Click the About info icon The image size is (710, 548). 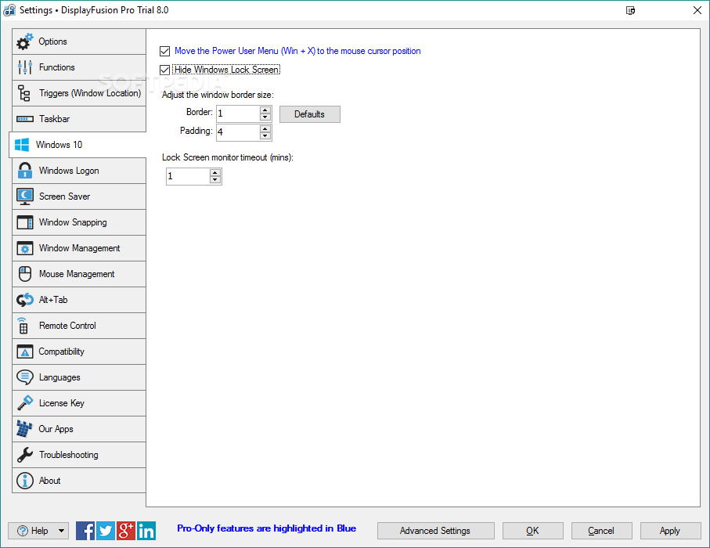25,481
